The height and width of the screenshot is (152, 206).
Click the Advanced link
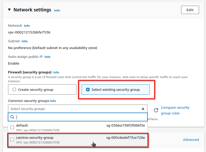tap(191, 140)
